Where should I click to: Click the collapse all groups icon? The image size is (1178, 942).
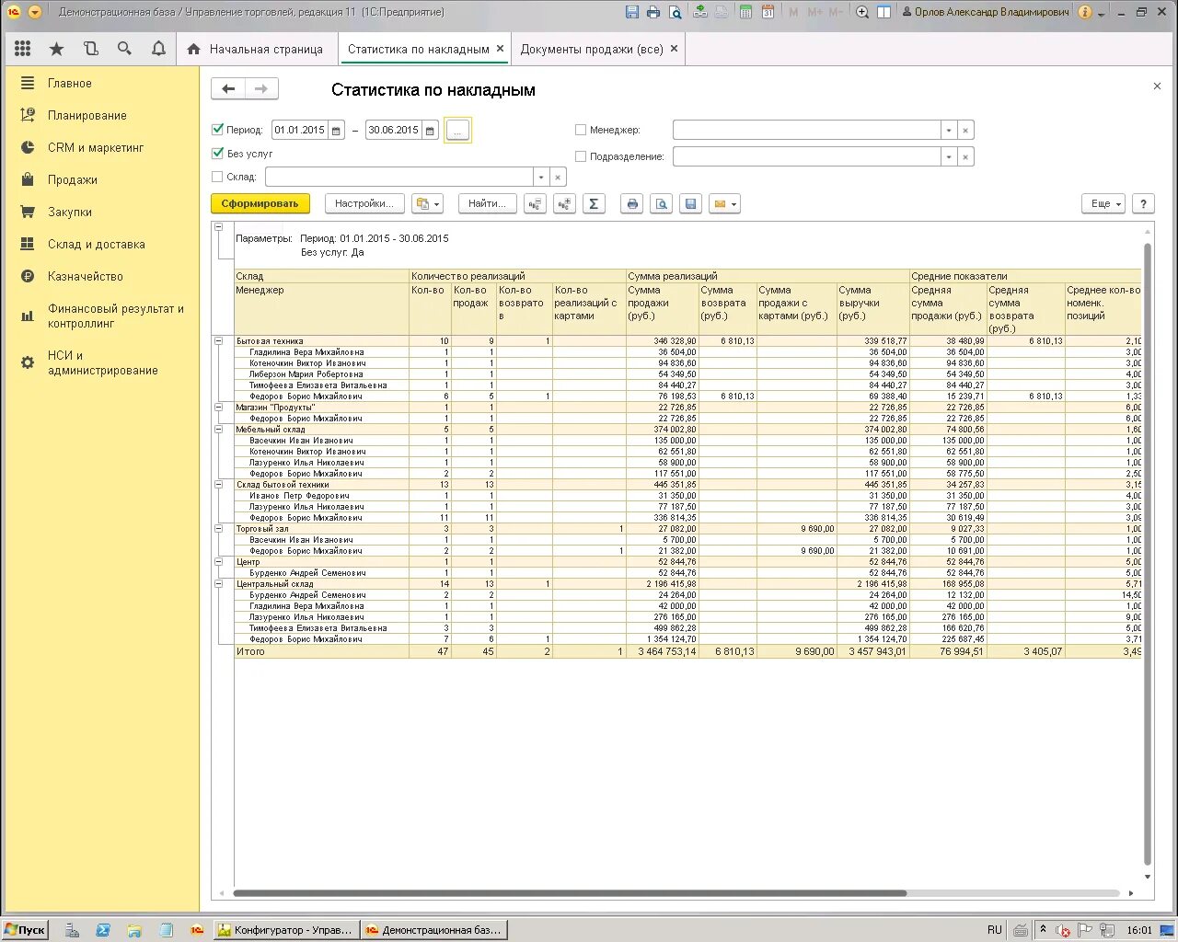[x=535, y=204]
